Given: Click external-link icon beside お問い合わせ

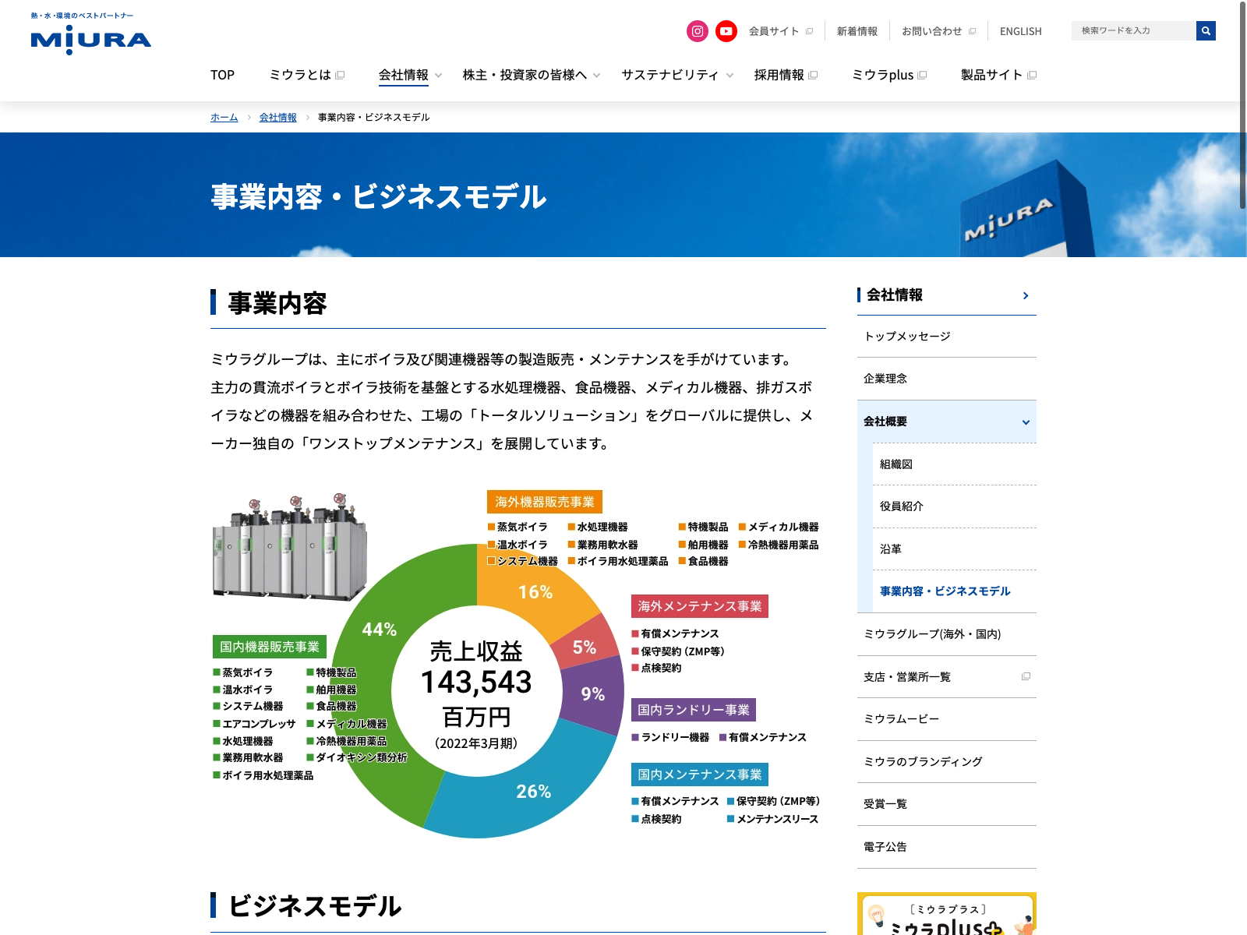Looking at the screenshot, I should tap(972, 32).
